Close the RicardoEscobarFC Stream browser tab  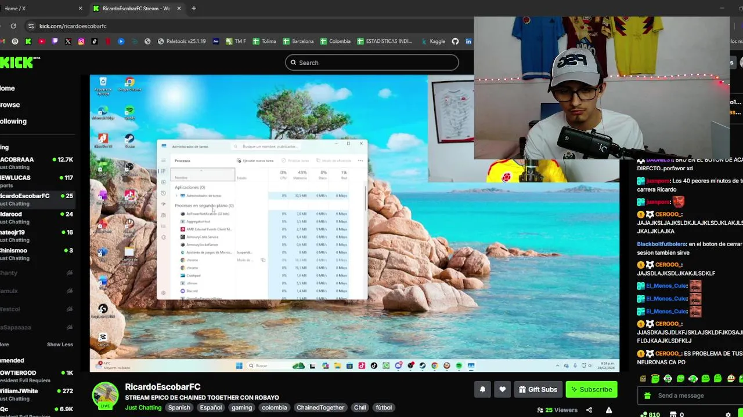(x=179, y=9)
